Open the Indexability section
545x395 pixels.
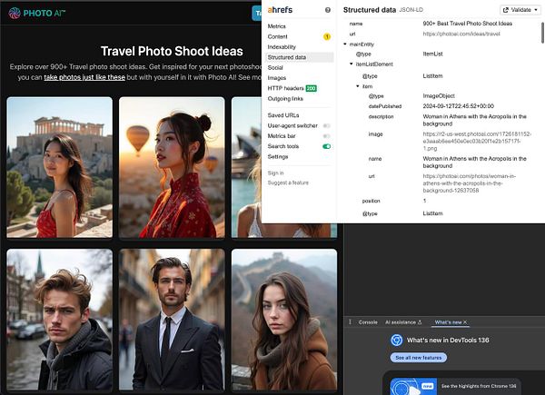click(x=282, y=47)
